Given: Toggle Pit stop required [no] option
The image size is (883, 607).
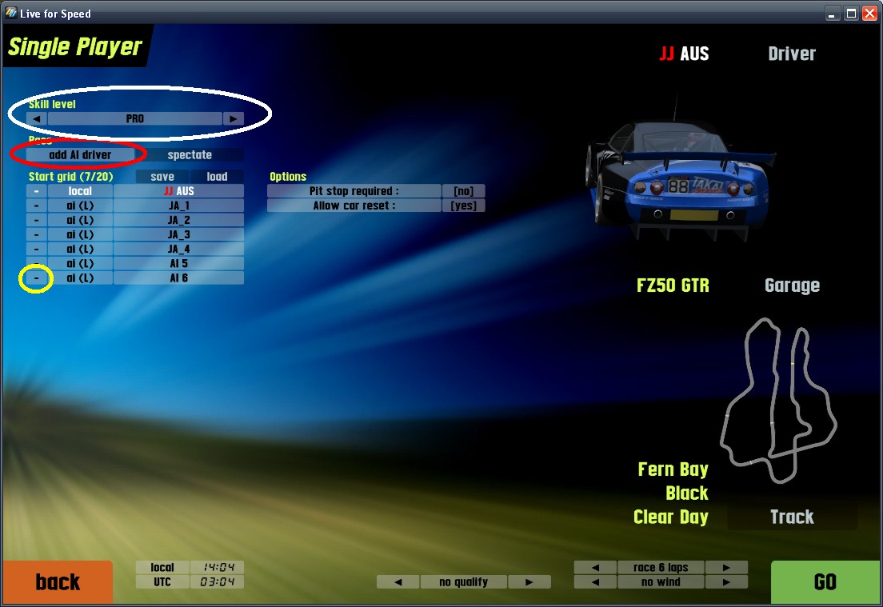Looking at the screenshot, I should coord(463,191).
